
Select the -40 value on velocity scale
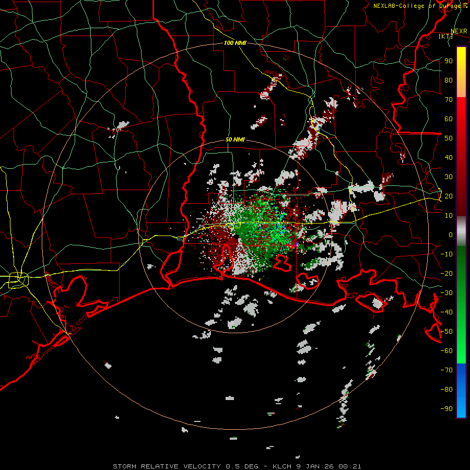(446, 312)
